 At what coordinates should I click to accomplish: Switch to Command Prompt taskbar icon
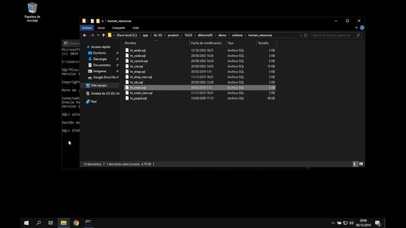pyautogui.click(x=88, y=222)
